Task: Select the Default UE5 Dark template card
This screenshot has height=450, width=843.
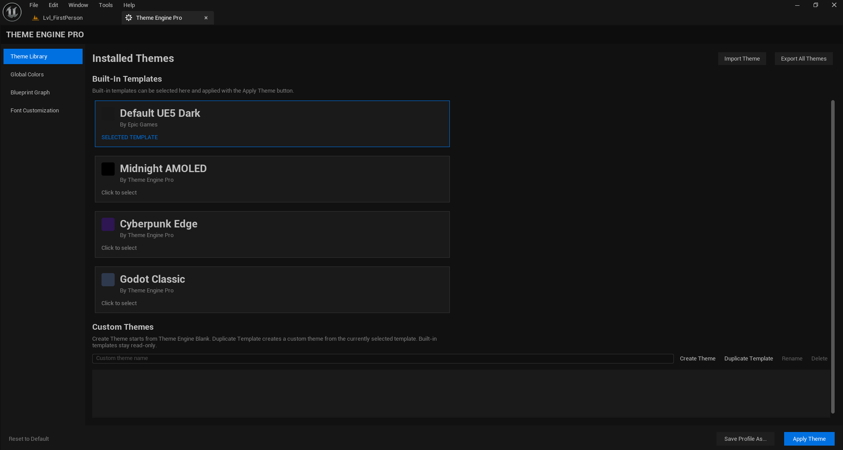Action: 272,124
